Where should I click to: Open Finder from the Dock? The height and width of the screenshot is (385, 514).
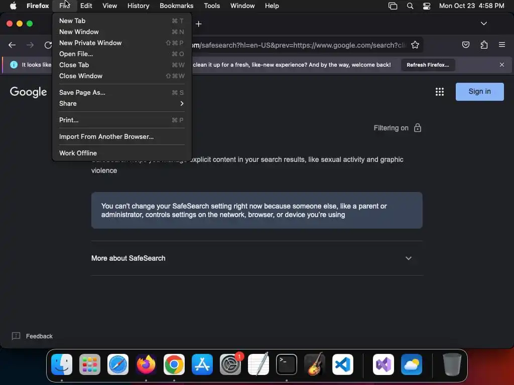pos(62,364)
